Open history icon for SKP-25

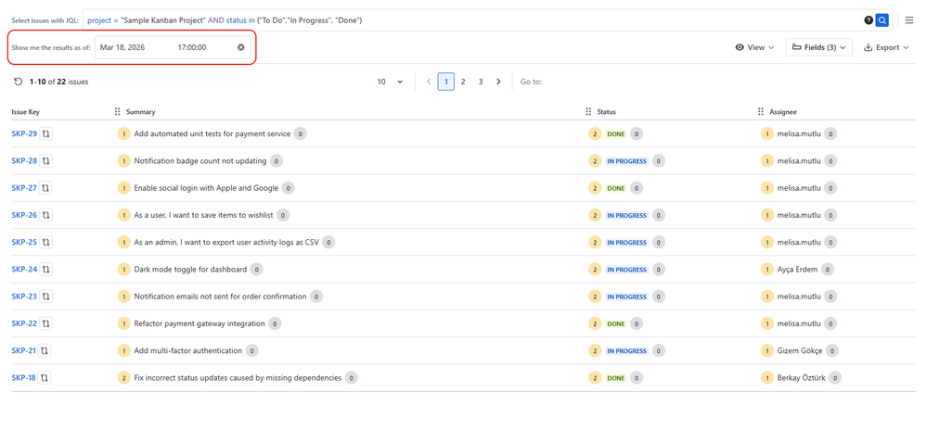pos(46,242)
